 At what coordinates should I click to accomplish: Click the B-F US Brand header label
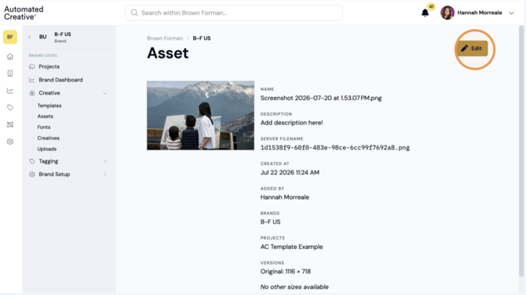[62, 37]
